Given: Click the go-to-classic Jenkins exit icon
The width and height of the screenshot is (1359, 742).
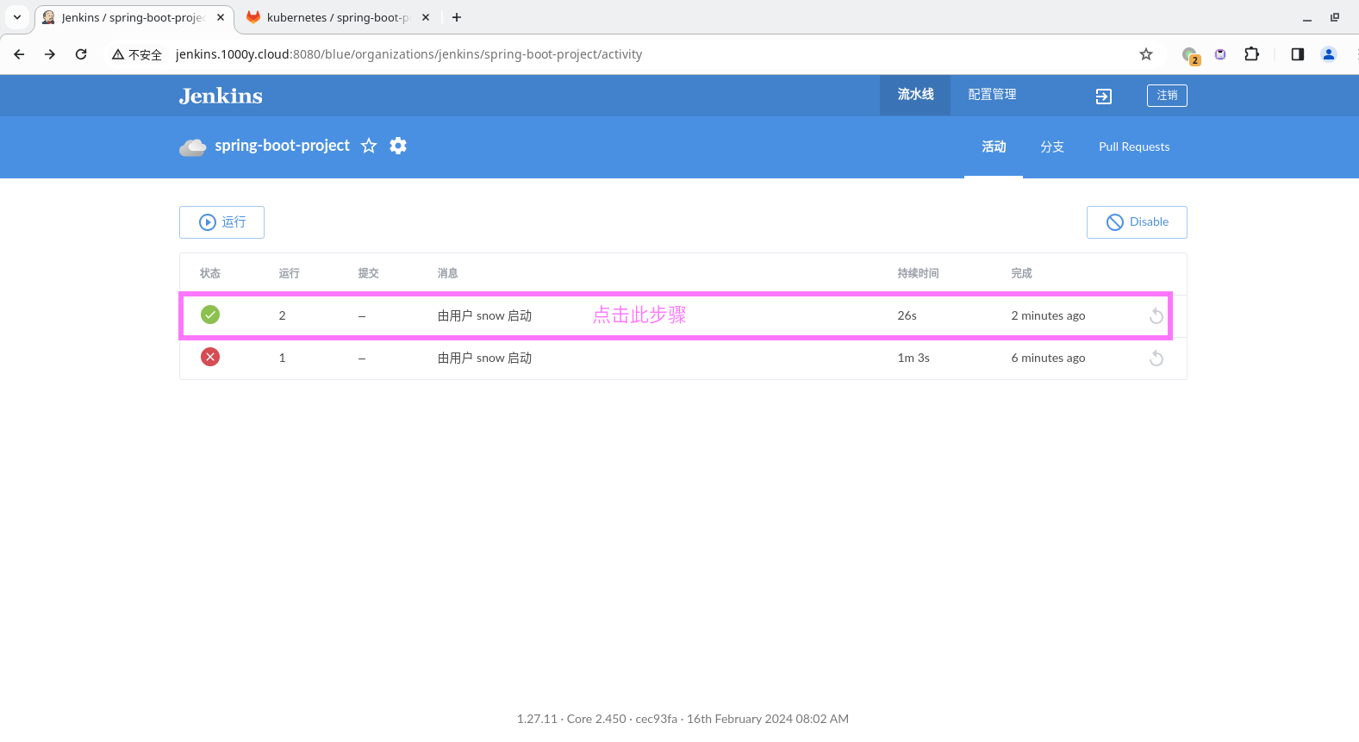Looking at the screenshot, I should click(x=1103, y=97).
